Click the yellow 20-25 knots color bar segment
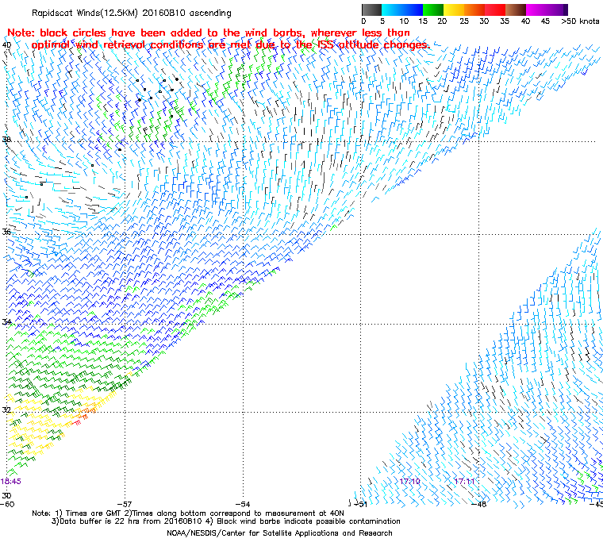The height and width of the screenshot is (546, 603). 454,10
